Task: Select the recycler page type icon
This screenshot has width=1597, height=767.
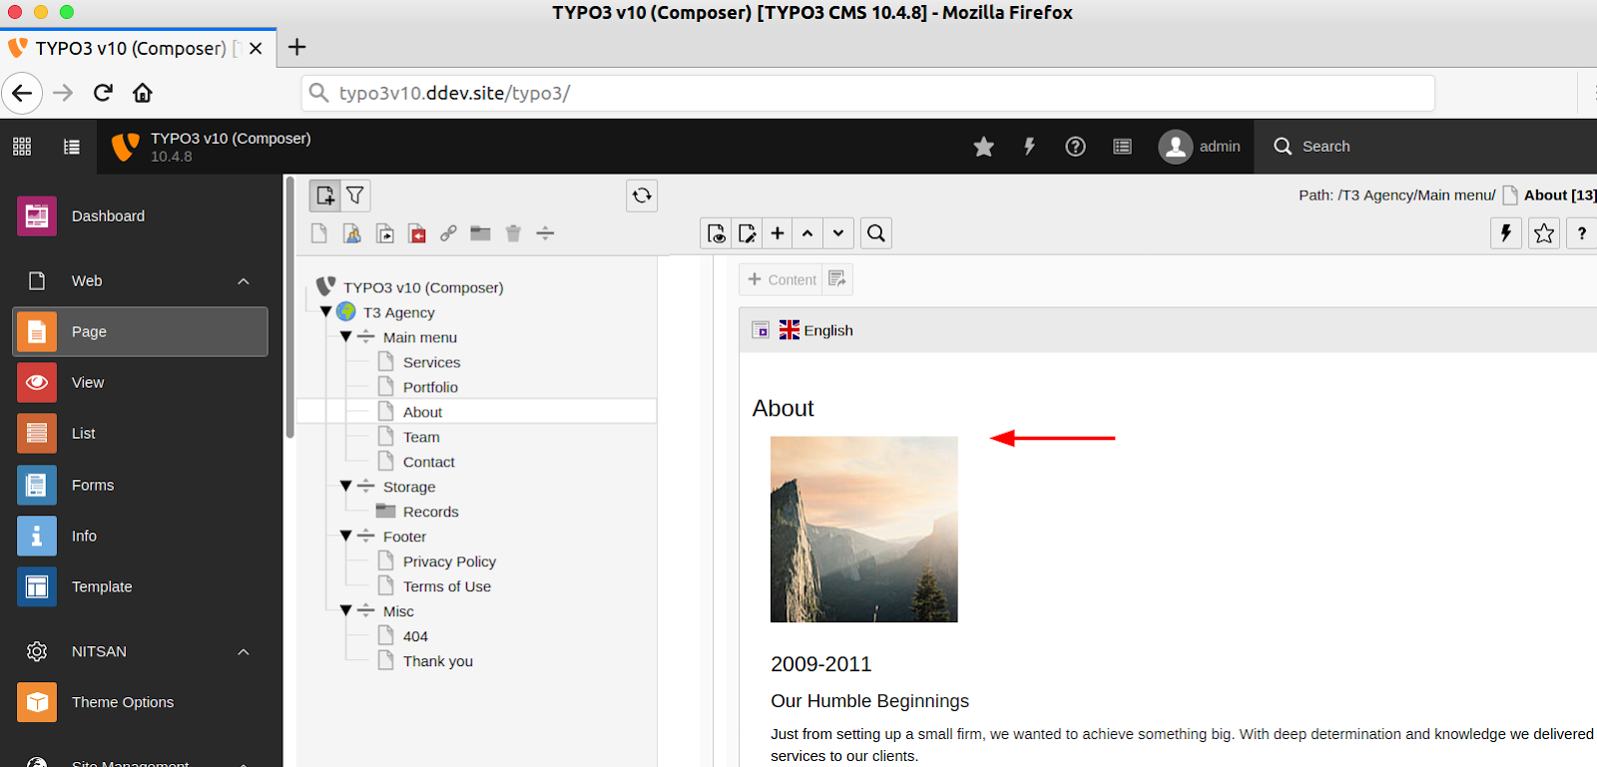Action: [x=513, y=233]
